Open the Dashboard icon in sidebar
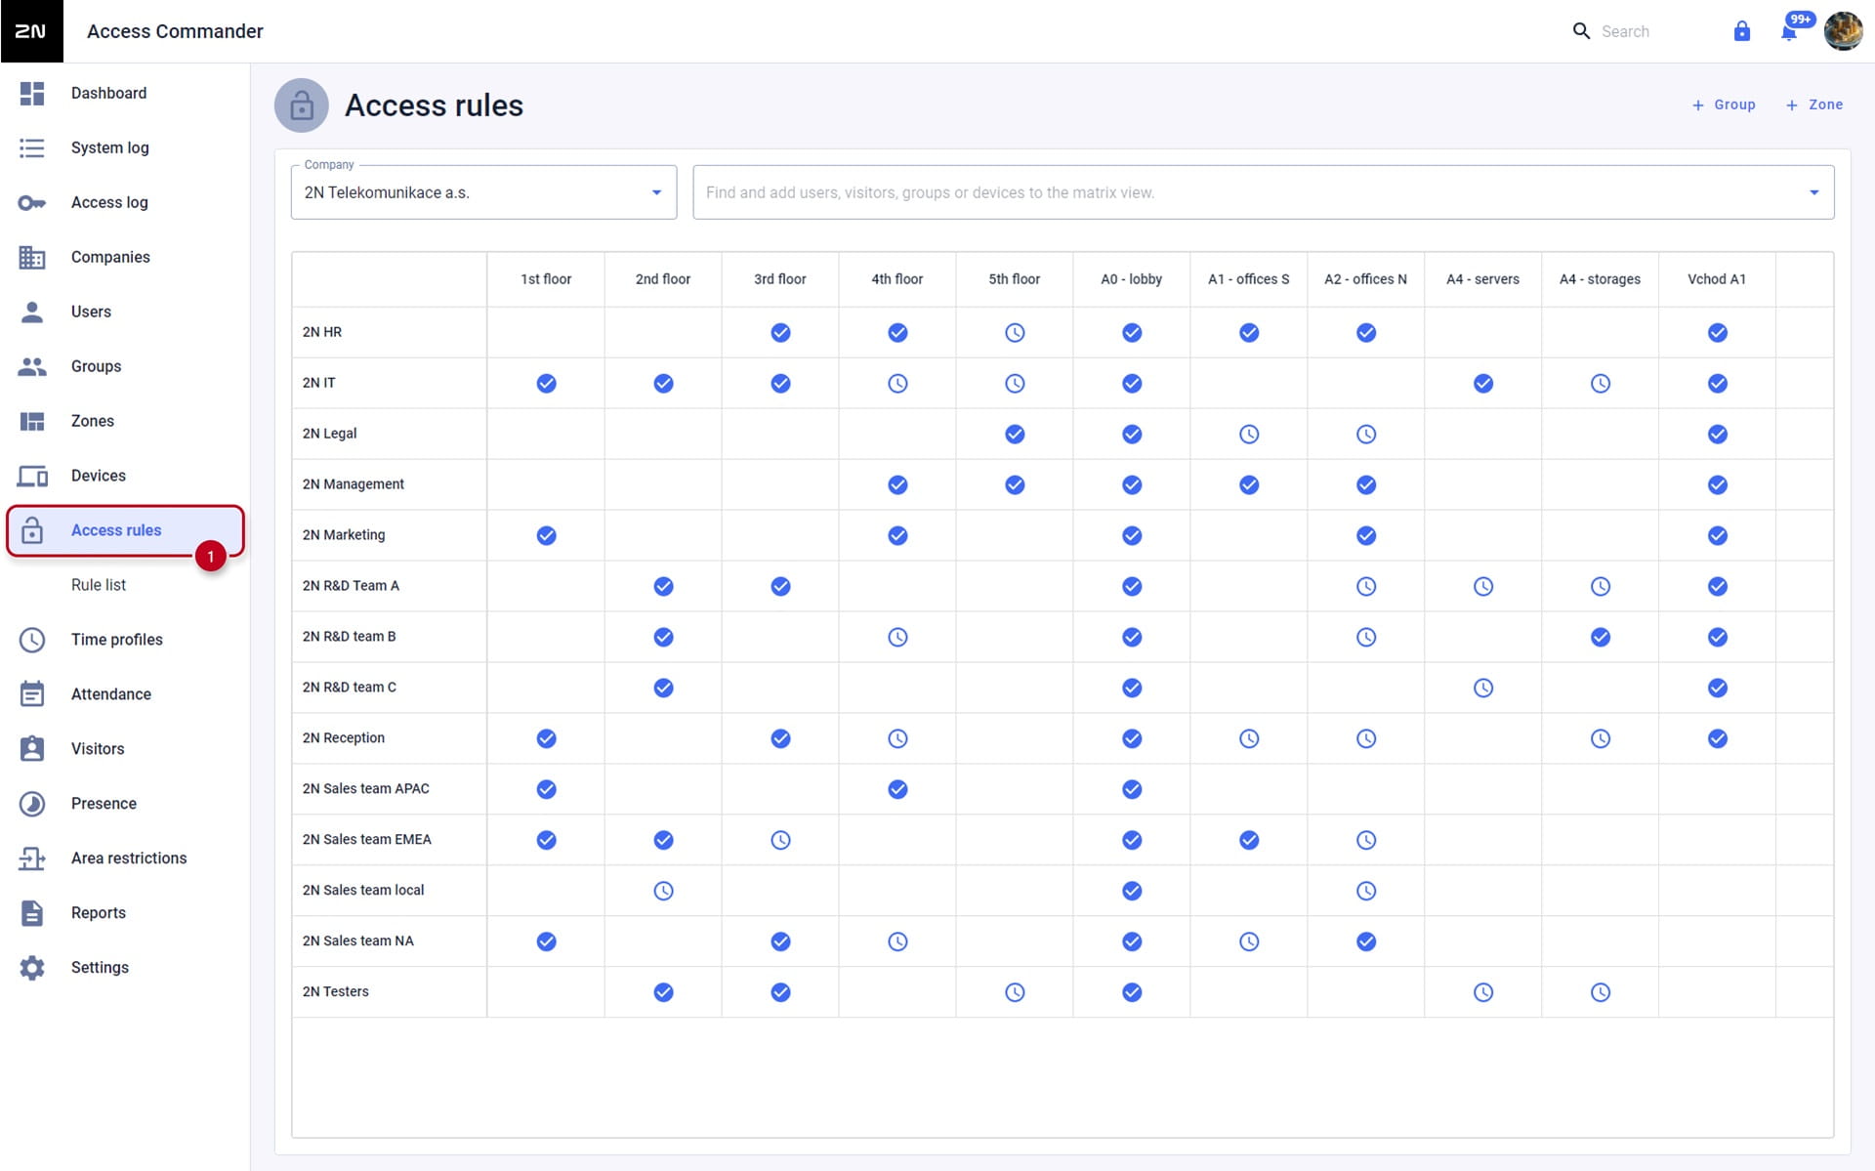This screenshot has height=1171, width=1875. 32,93
